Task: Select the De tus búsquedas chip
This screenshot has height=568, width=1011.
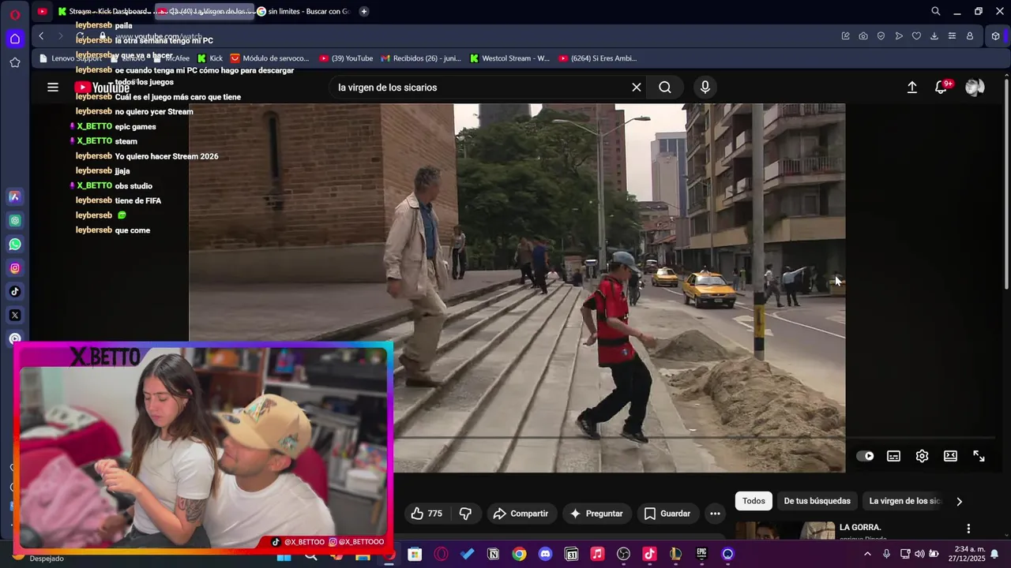Action: click(x=817, y=501)
